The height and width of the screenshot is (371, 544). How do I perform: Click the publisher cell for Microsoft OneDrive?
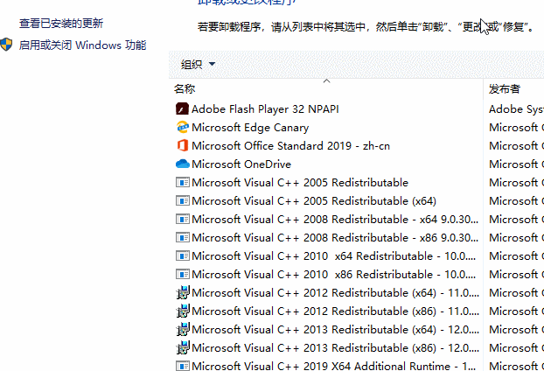pos(516,164)
